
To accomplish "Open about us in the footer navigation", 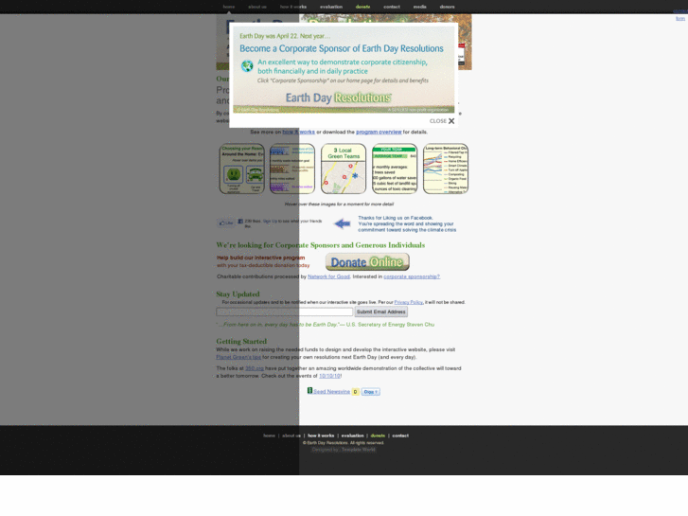I will coord(291,436).
